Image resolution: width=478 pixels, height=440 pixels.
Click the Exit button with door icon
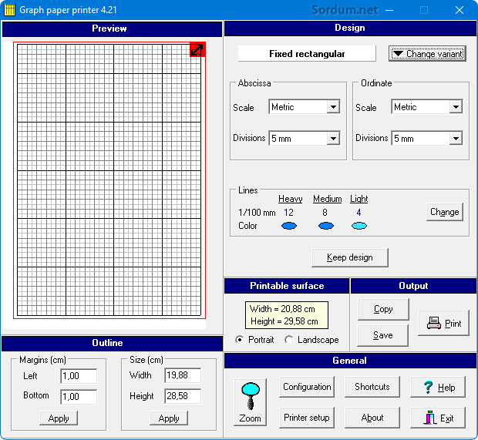pyautogui.click(x=438, y=418)
